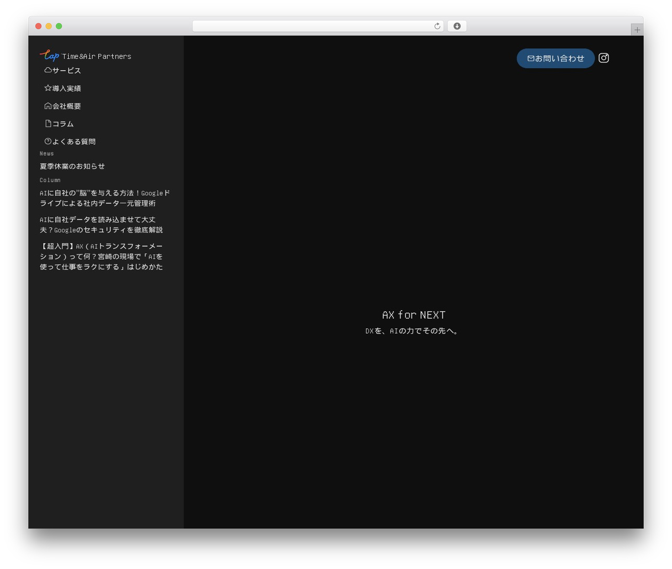Click the cloud icon beside サービス
Image resolution: width=672 pixels, height=569 pixels.
48,70
